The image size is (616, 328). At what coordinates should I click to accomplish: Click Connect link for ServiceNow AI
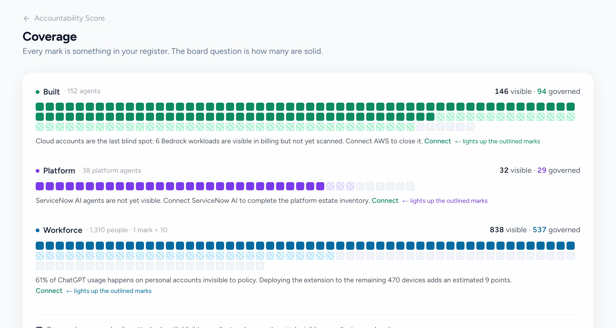pyautogui.click(x=385, y=201)
